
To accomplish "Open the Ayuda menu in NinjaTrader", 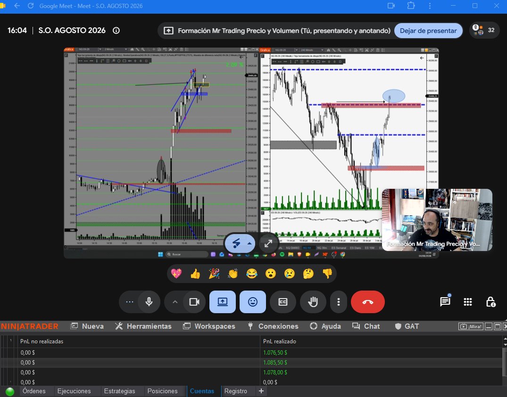I will [x=325, y=326].
